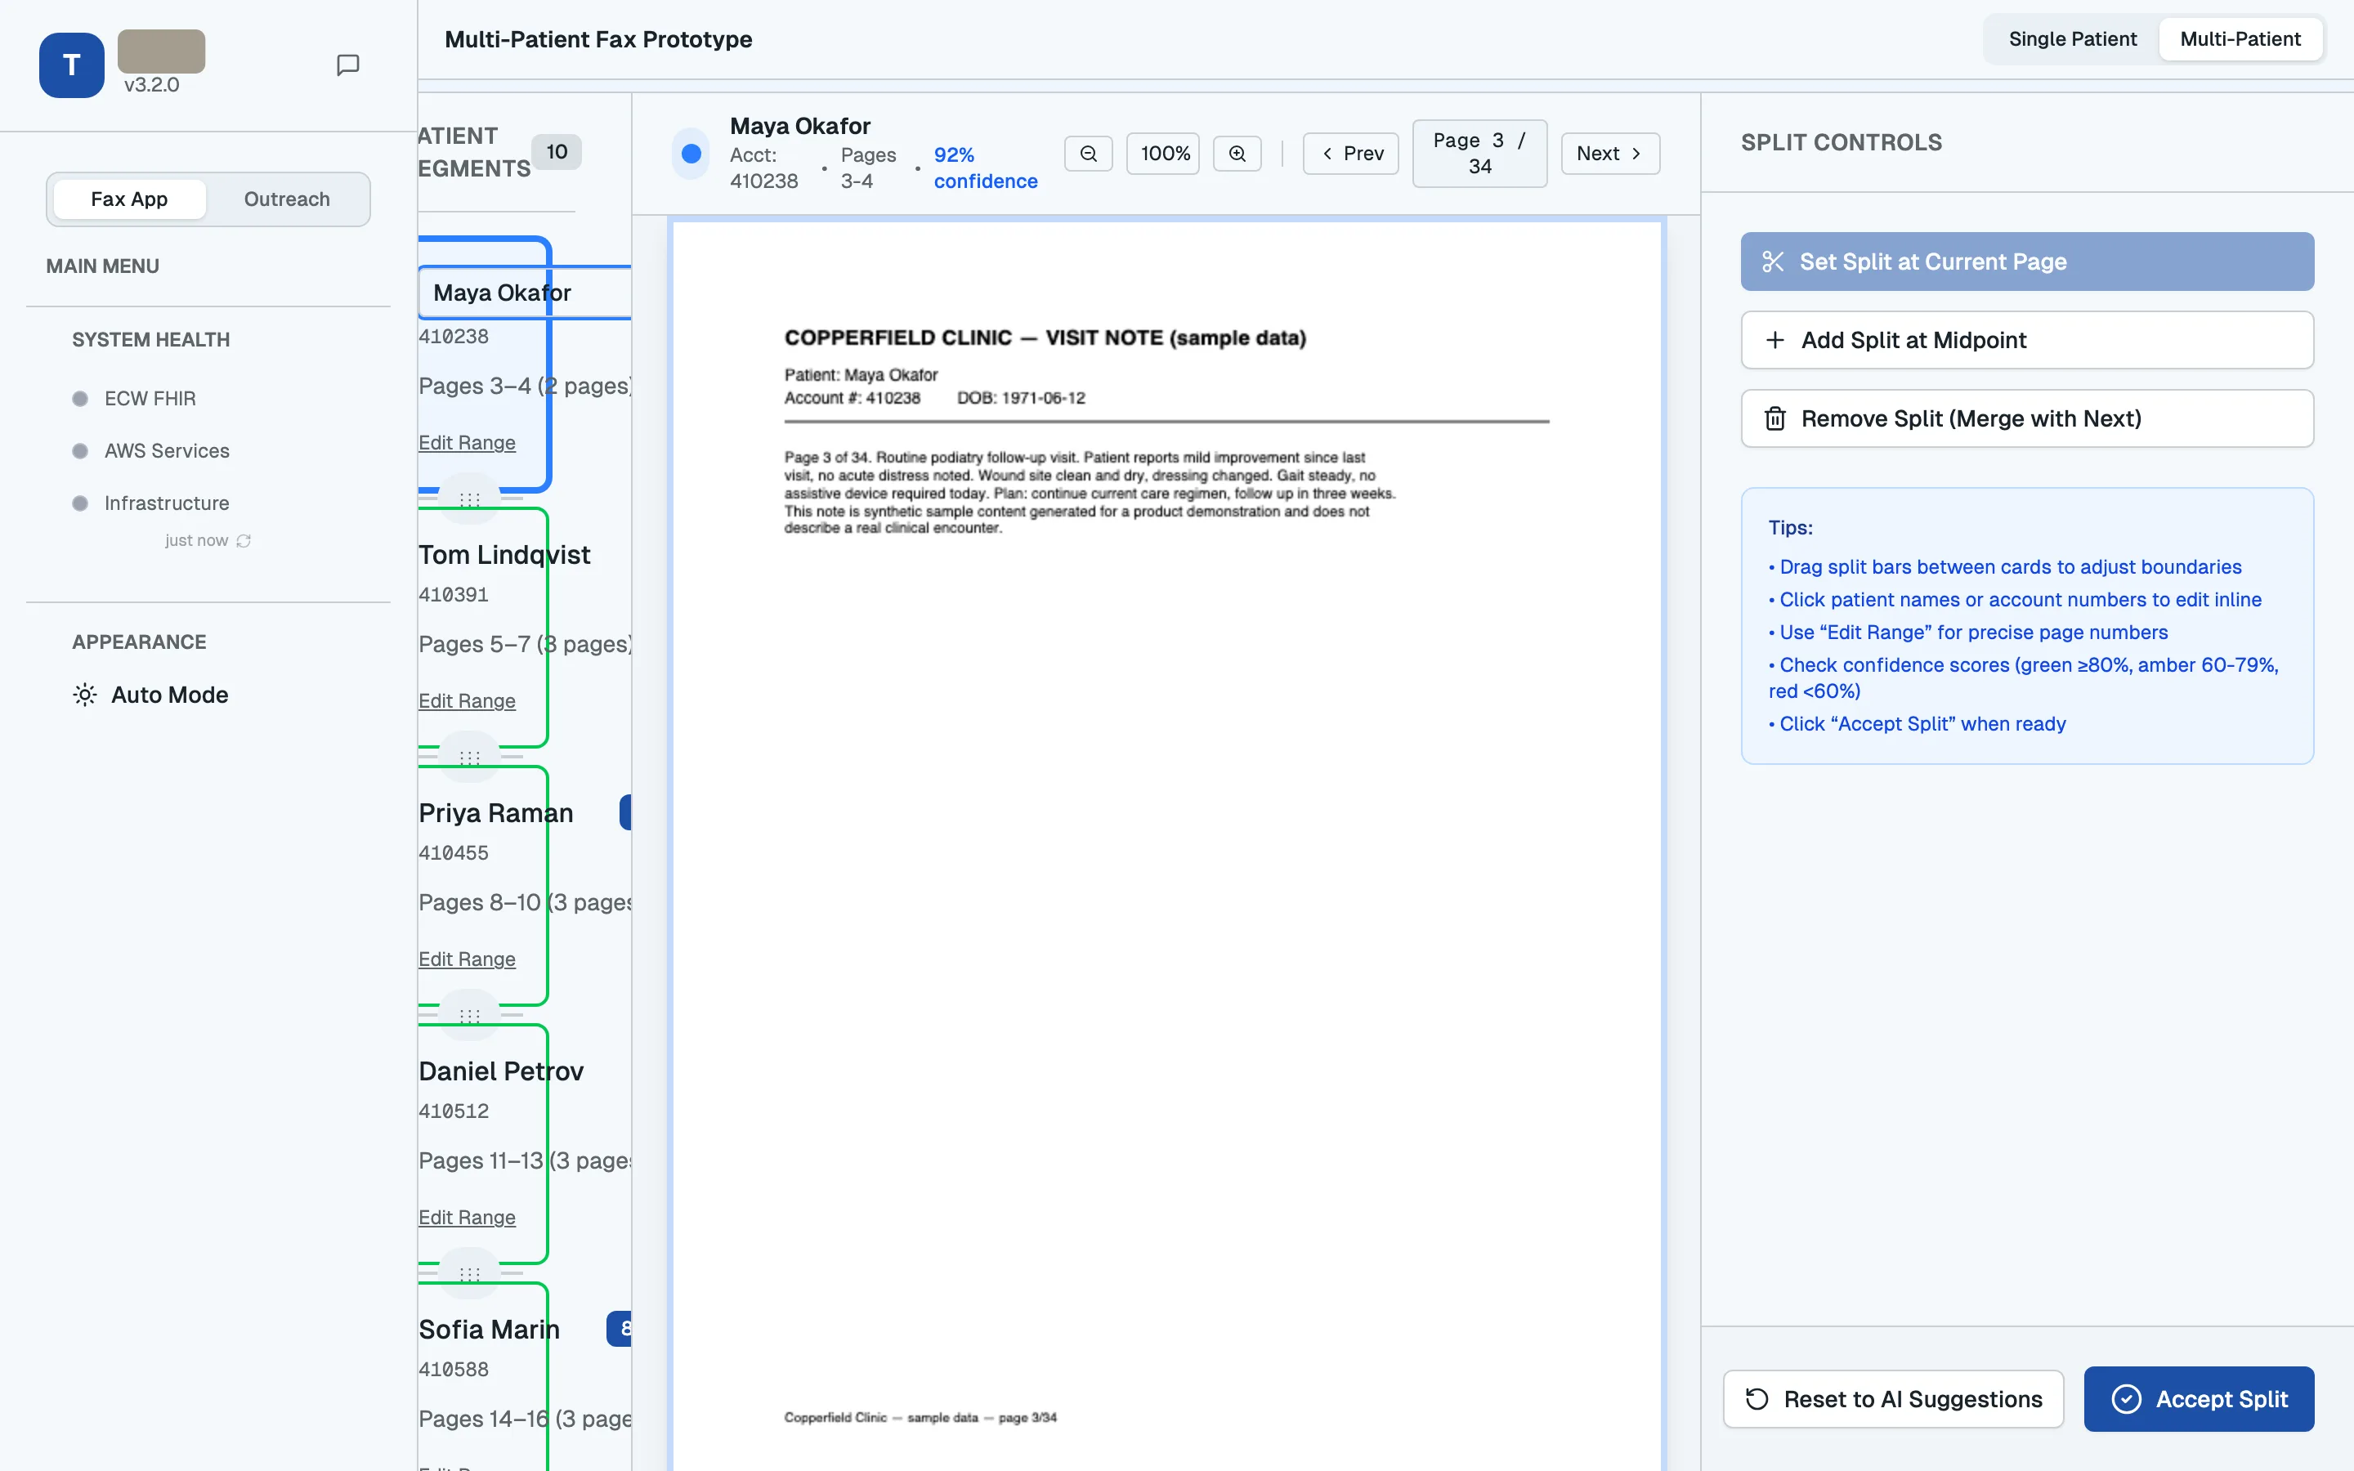
Task: Click Pages 11–13 range text
Action: pyautogui.click(x=526, y=1160)
